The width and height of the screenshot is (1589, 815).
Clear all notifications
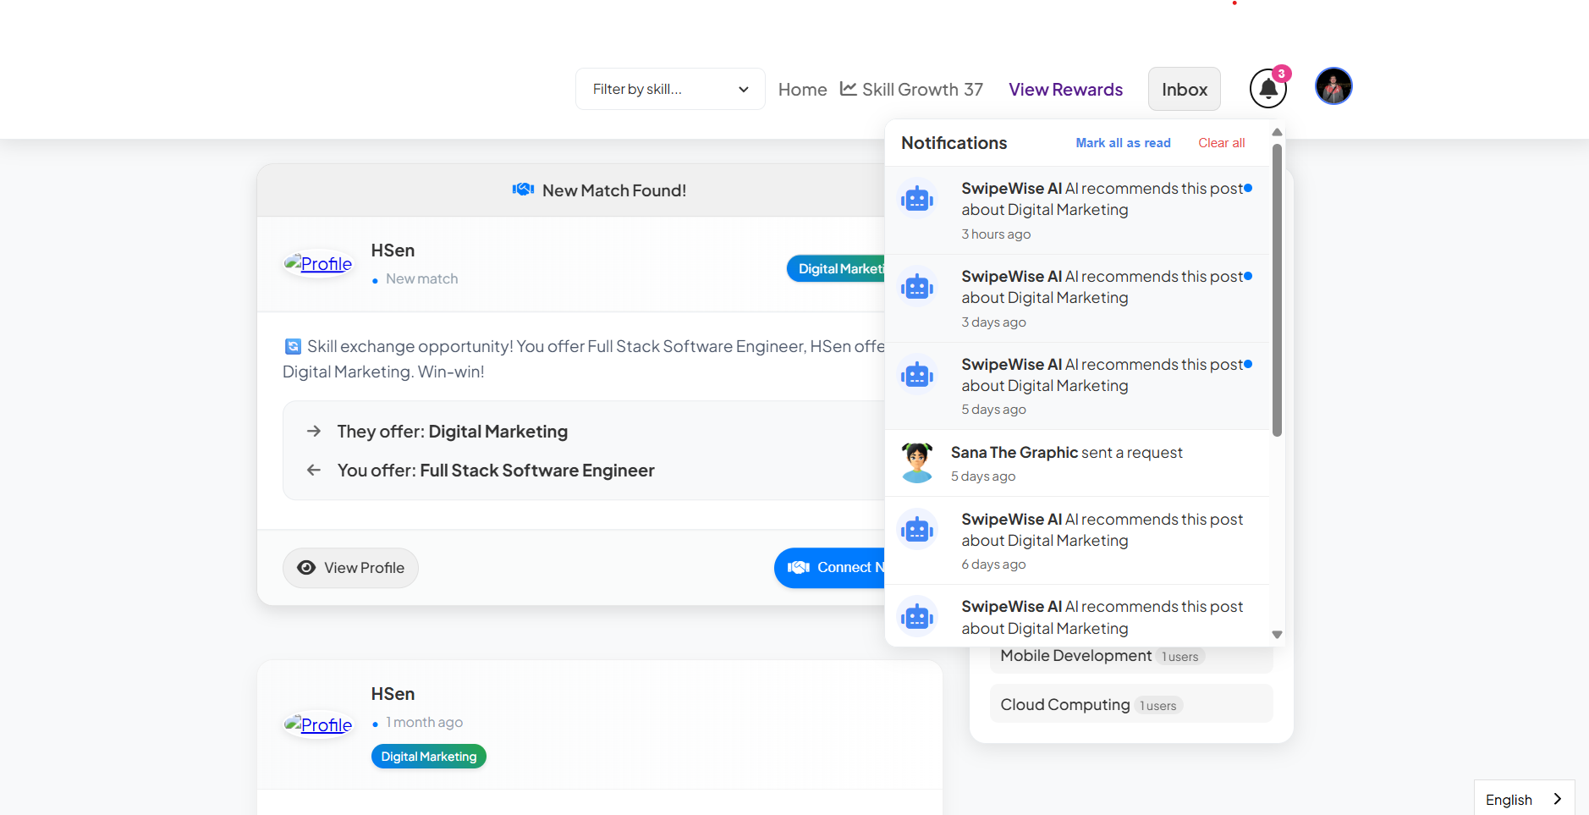coord(1221,143)
